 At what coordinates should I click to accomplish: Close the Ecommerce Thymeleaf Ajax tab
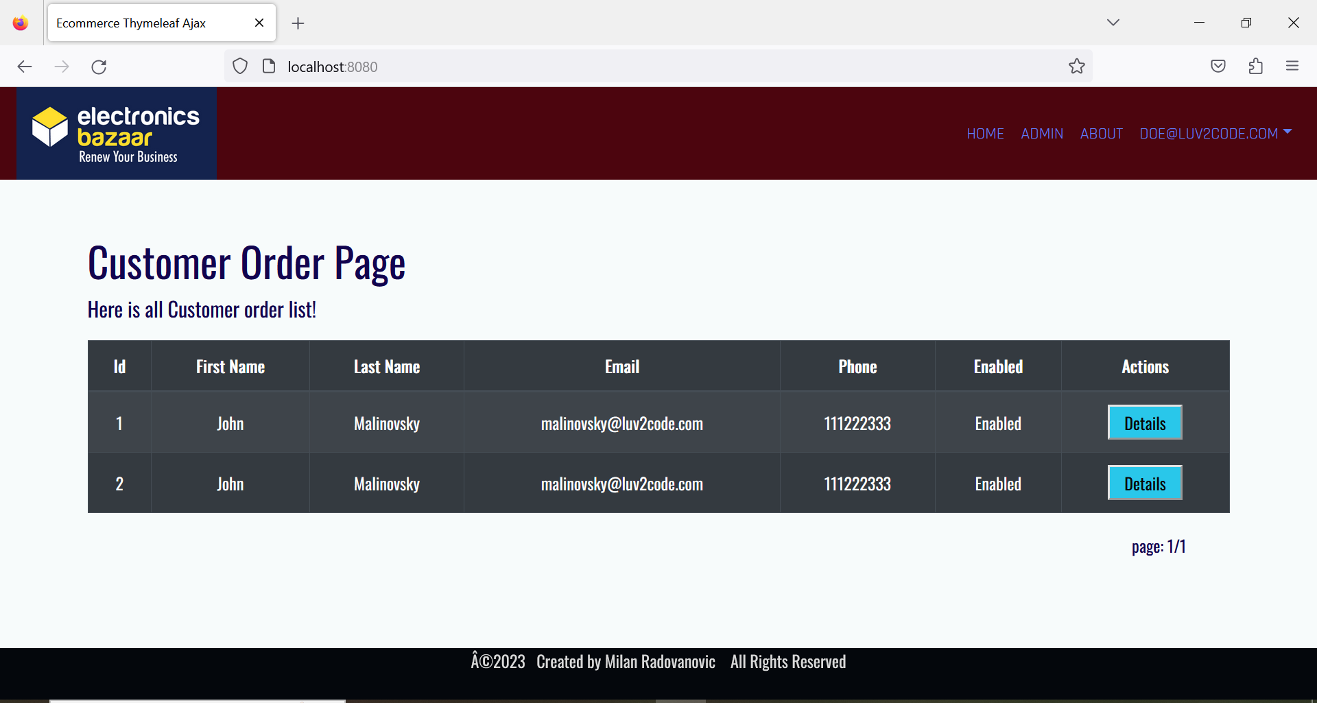pos(259,22)
